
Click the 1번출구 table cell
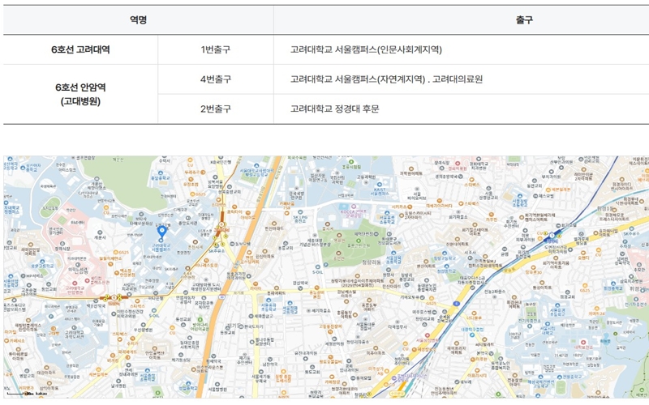coord(216,49)
